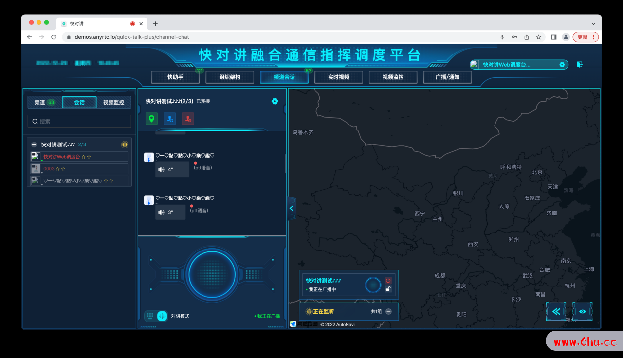
Task: Open the 广播/通知 tab
Action: click(448, 77)
